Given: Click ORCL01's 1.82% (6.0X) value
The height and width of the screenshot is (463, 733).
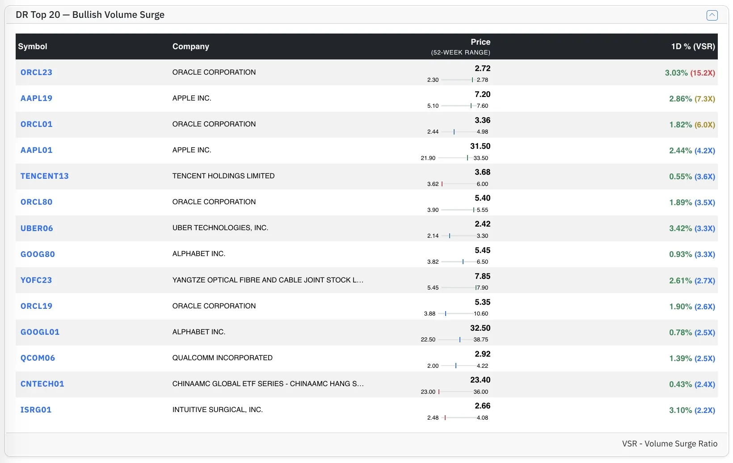Looking at the screenshot, I should 692,125.
